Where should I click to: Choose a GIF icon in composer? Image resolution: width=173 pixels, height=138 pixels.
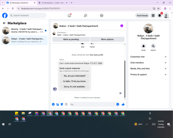click(66, 104)
